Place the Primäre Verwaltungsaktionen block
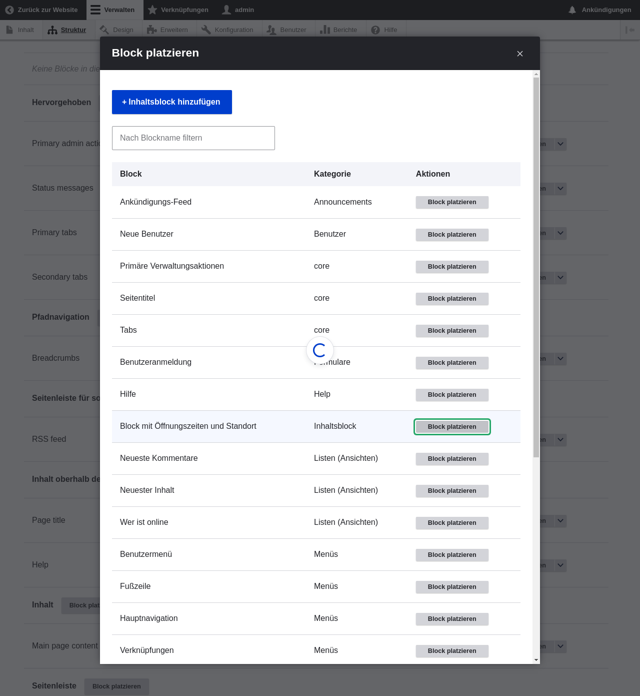Screen dimensions: 640x696 pyautogui.click(x=452, y=267)
